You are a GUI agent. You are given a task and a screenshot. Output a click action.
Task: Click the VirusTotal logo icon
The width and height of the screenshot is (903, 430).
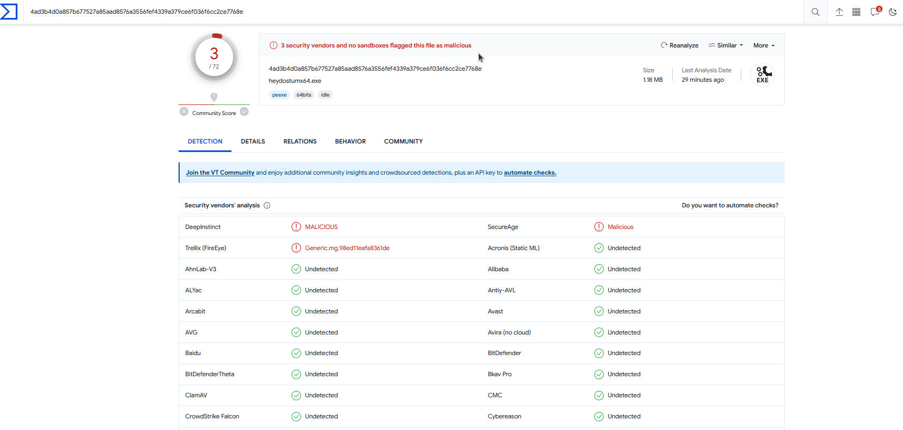pos(9,12)
